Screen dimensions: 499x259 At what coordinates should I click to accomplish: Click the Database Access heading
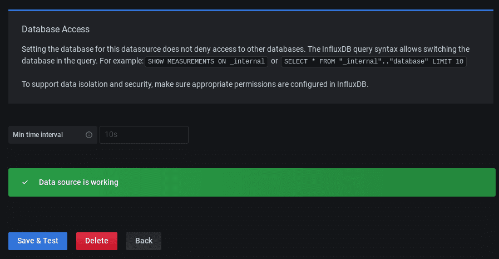56,29
